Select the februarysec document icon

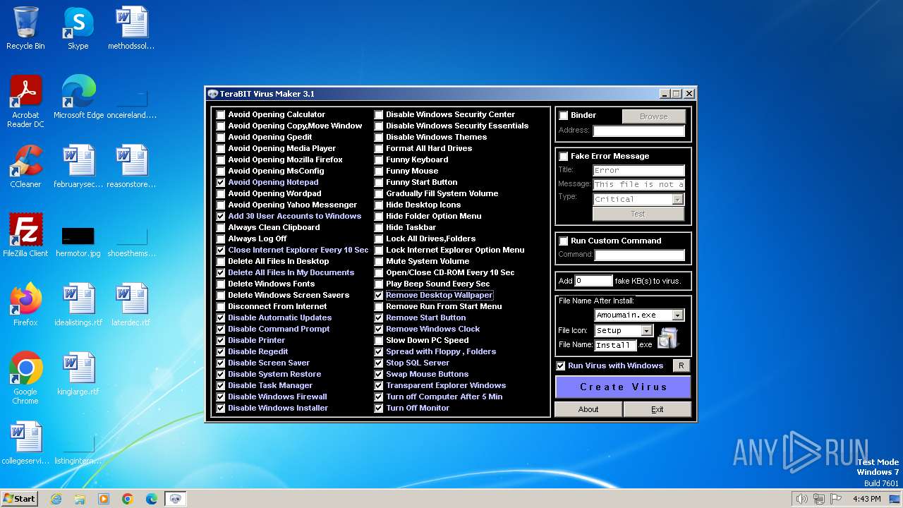tap(78, 167)
